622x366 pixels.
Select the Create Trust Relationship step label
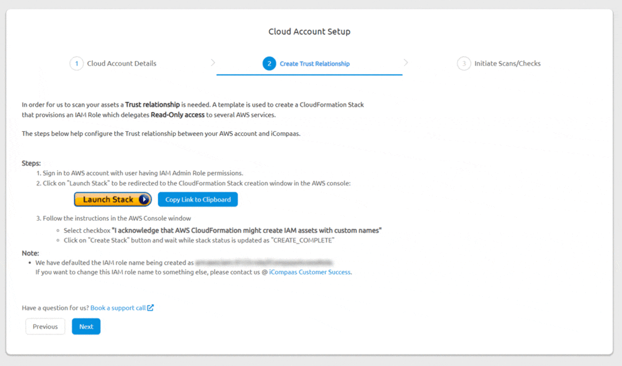click(315, 63)
